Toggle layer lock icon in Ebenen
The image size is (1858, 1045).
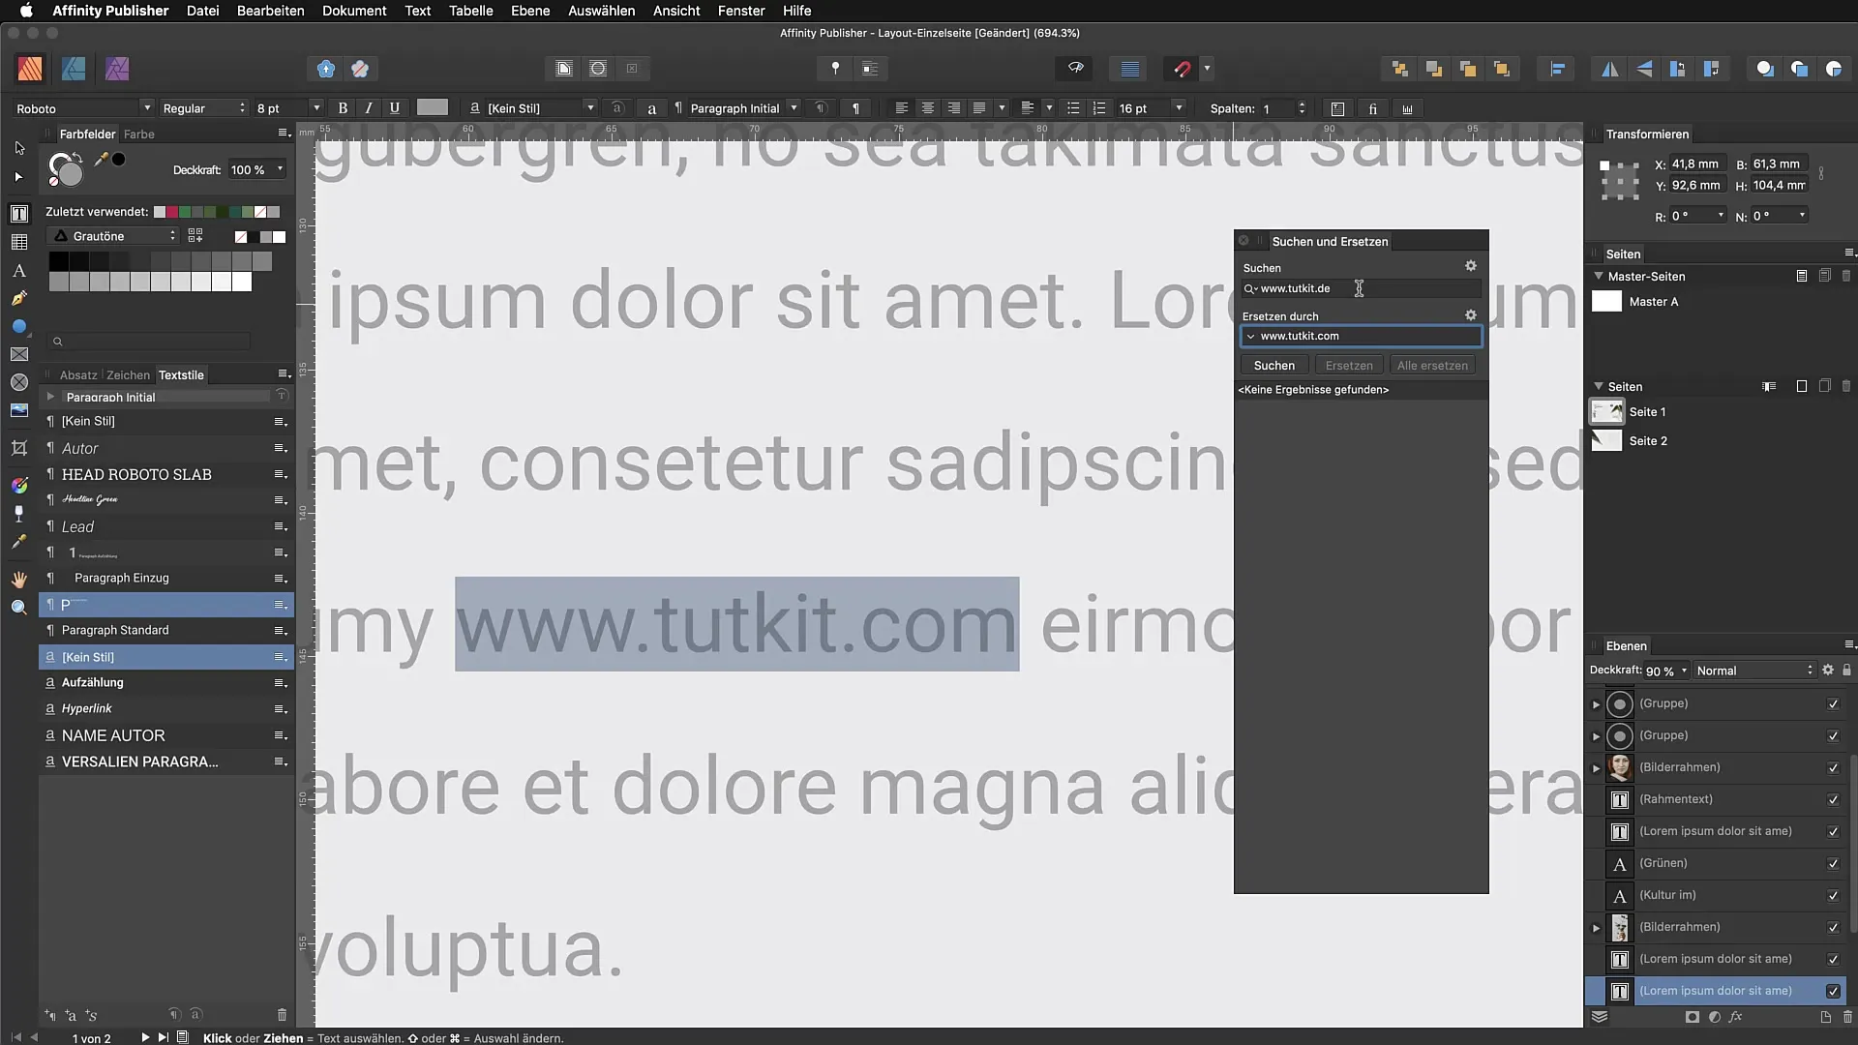click(1846, 670)
